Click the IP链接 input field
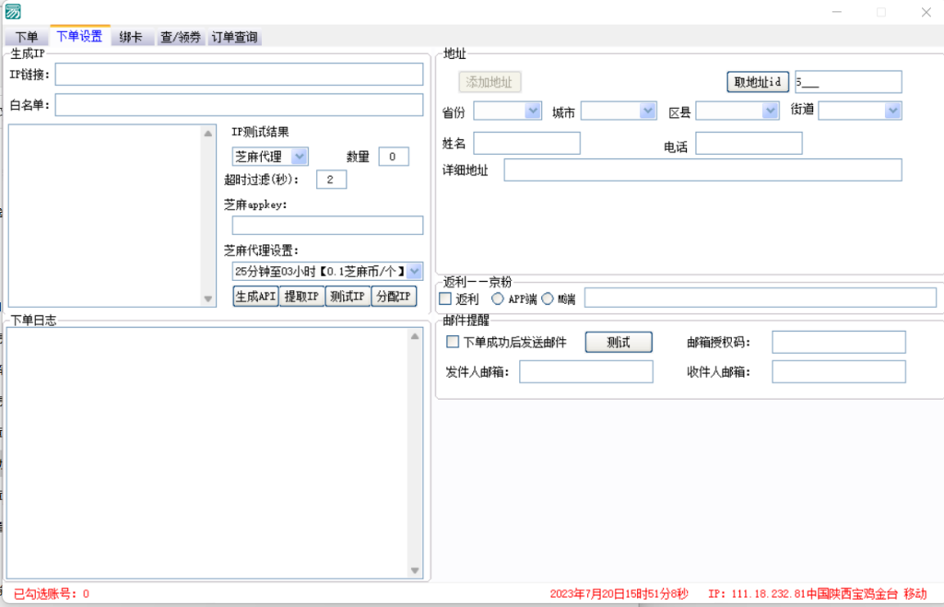Viewport: 944px width, 607px height. (x=239, y=75)
